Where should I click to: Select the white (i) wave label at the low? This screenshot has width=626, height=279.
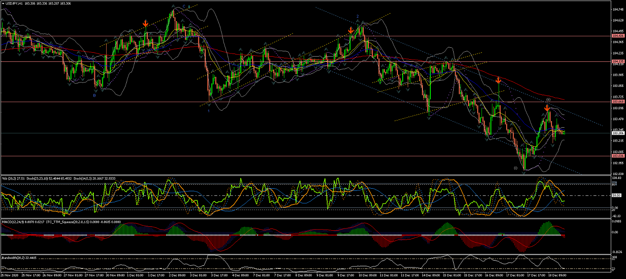coord(516,168)
